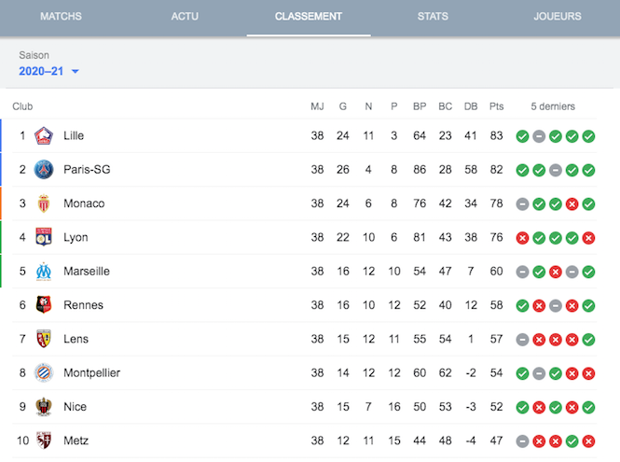Screen dimensions: 620x462
Task: Click the season dropdown arrow
Action: (76, 72)
